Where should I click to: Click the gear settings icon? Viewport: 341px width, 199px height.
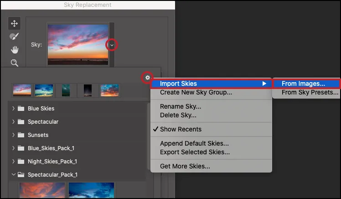pos(147,78)
